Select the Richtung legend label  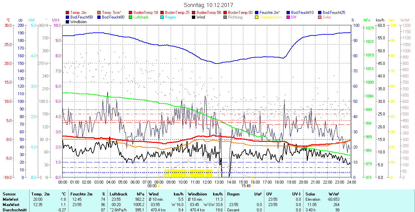(235, 17)
